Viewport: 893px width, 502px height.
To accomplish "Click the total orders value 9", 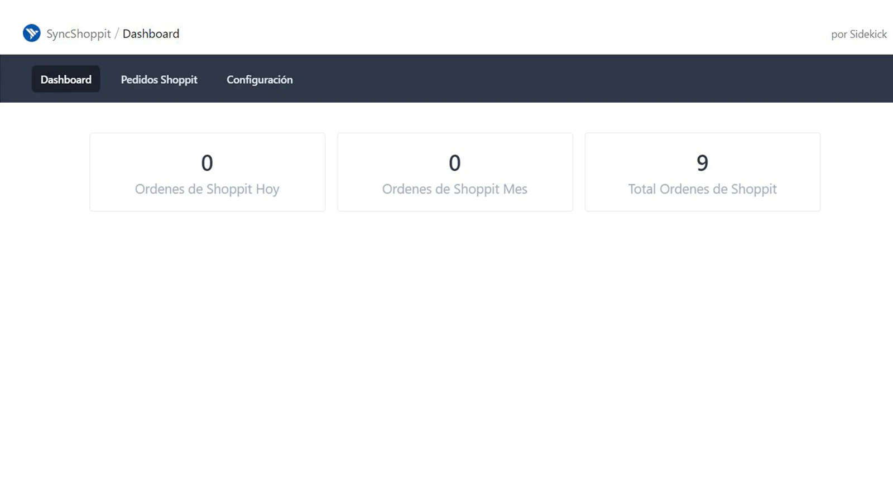I will (x=702, y=163).
